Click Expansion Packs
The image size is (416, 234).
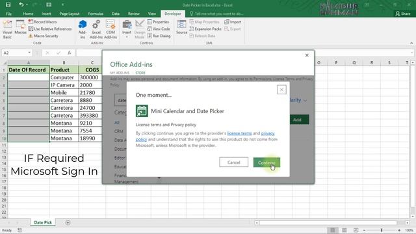coord(205,29)
